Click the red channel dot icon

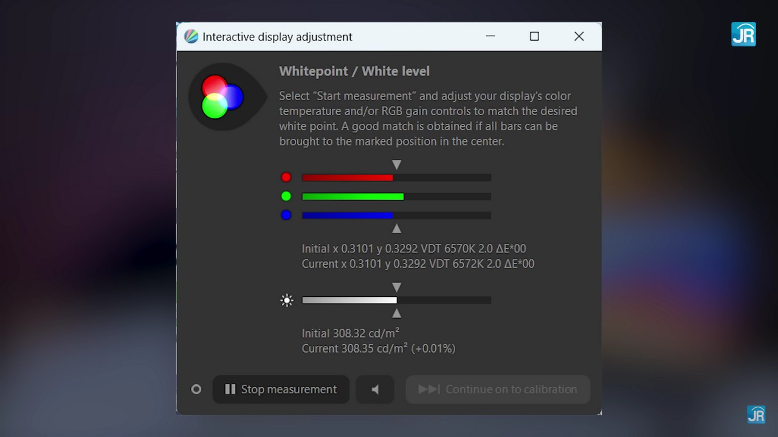coord(286,177)
